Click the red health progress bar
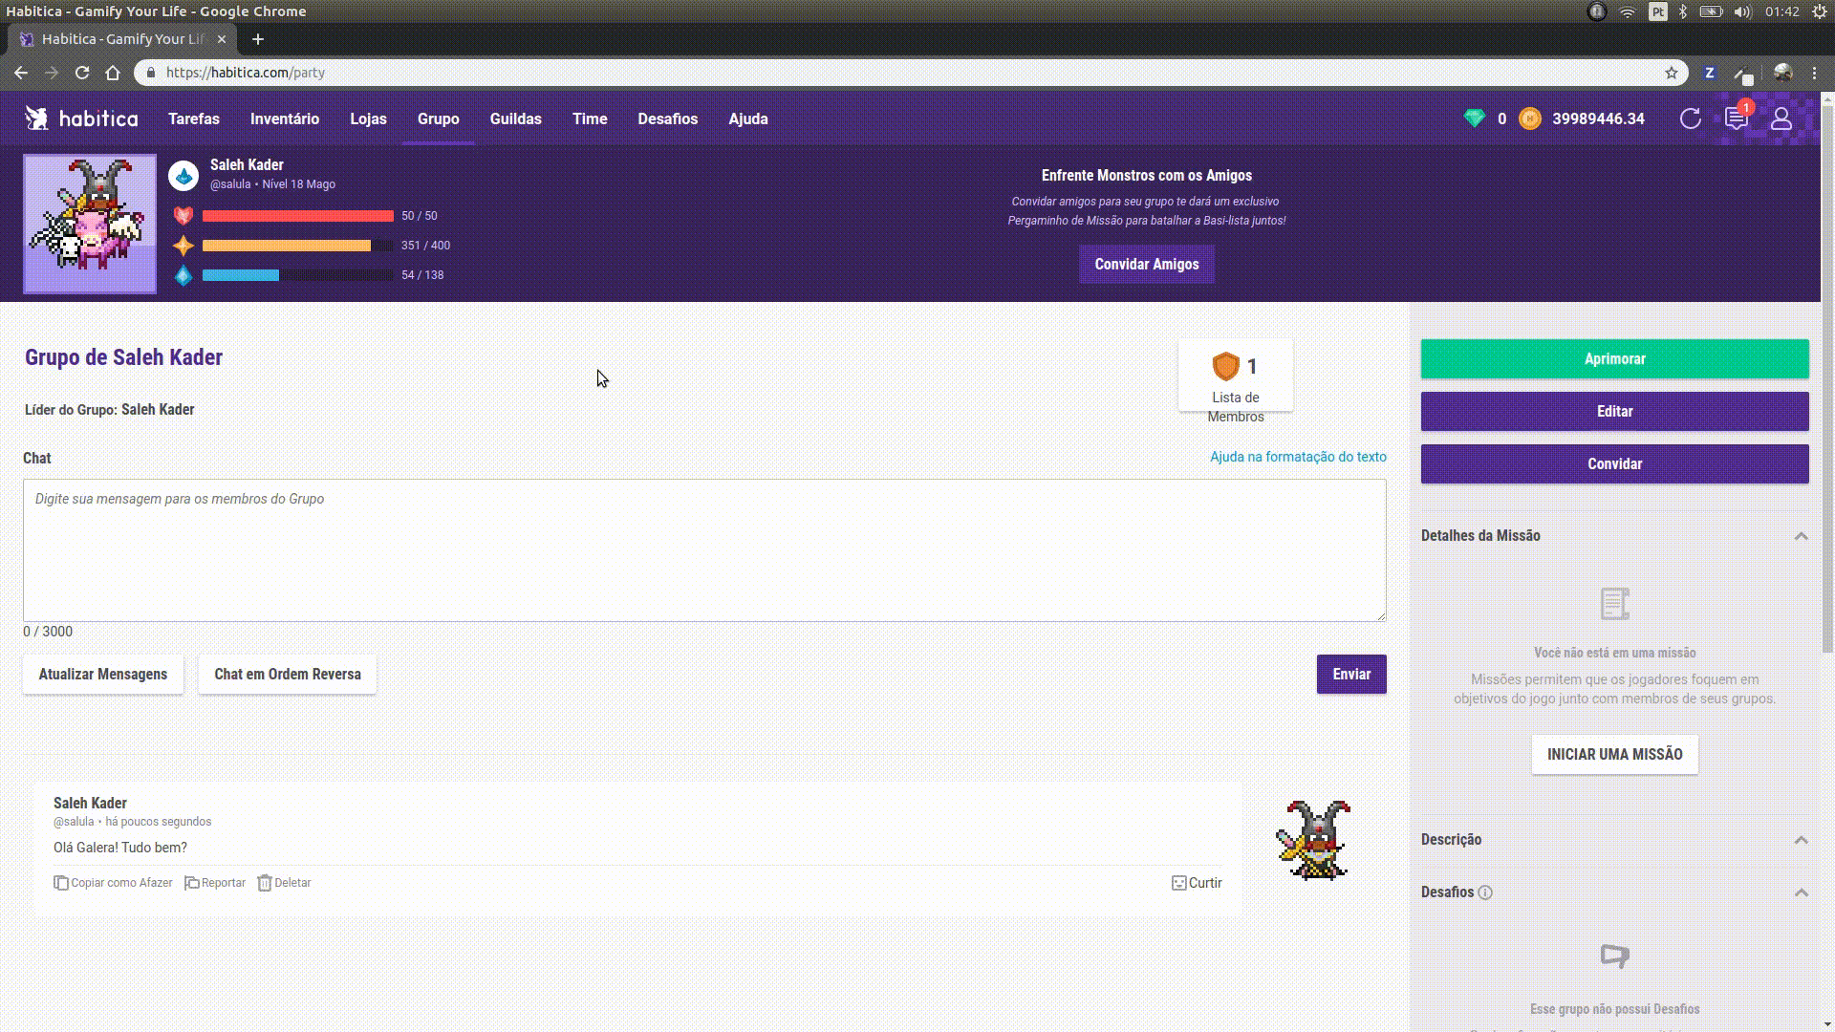1835x1032 pixels. pyautogui.click(x=297, y=216)
